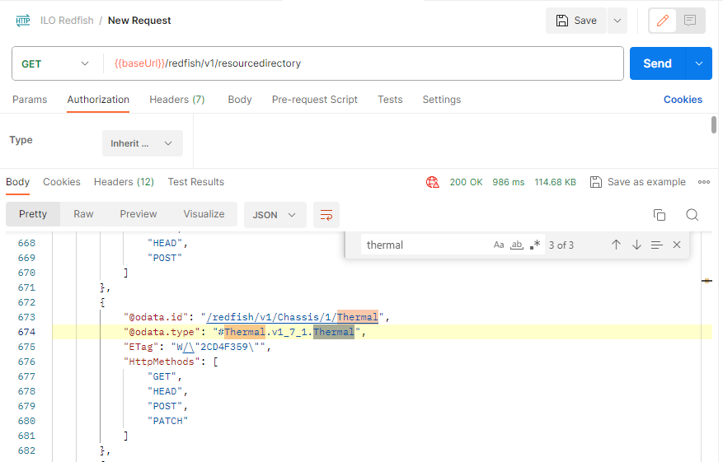Send the request
The width and height of the screenshot is (723, 462).
[x=658, y=63]
